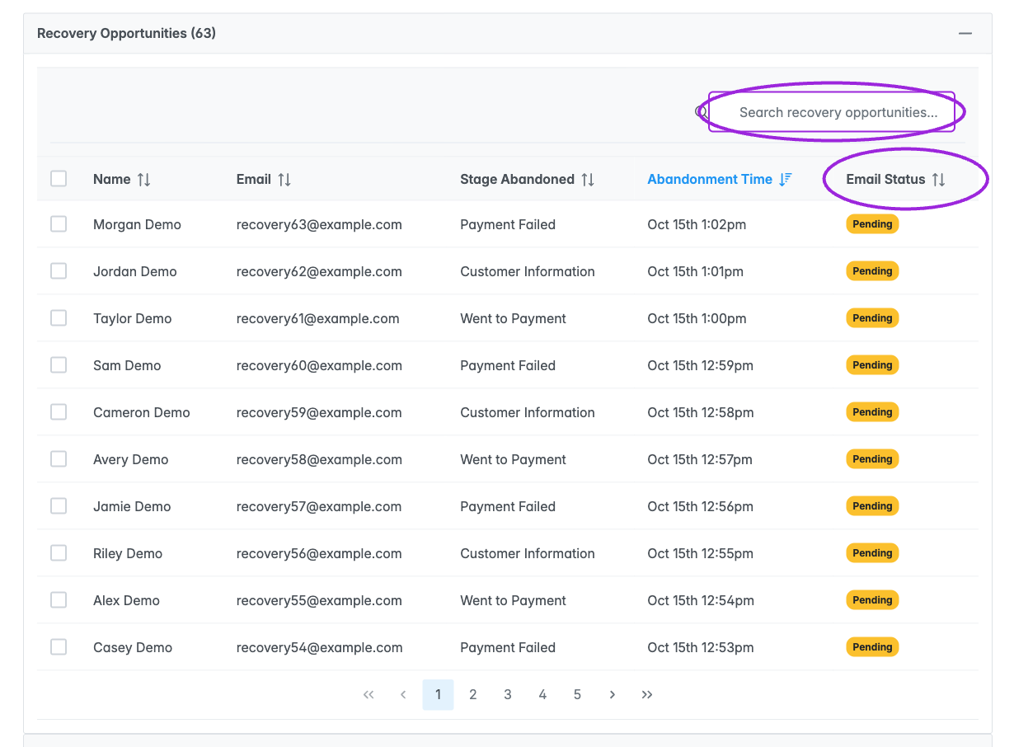The image size is (1014, 747).
Task: Check the Taylor Demo row checkbox
Action: (59, 317)
